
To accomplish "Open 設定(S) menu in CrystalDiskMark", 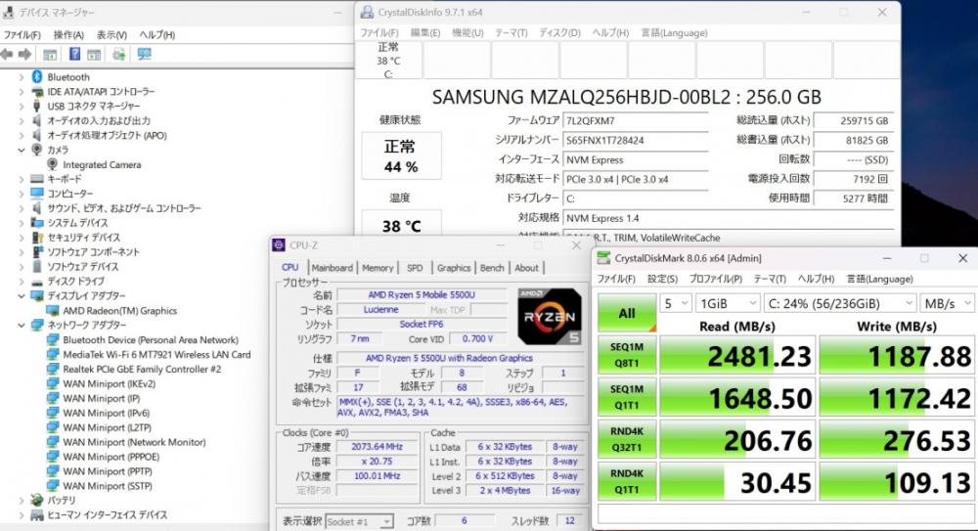I will (662, 279).
